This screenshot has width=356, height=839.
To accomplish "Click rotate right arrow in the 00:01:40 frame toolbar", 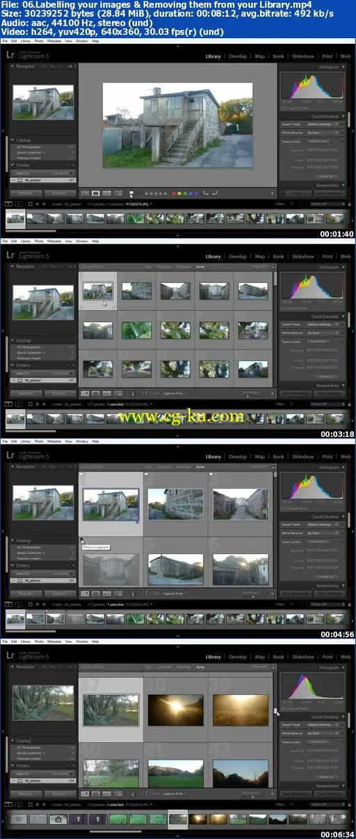I will coord(216,193).
